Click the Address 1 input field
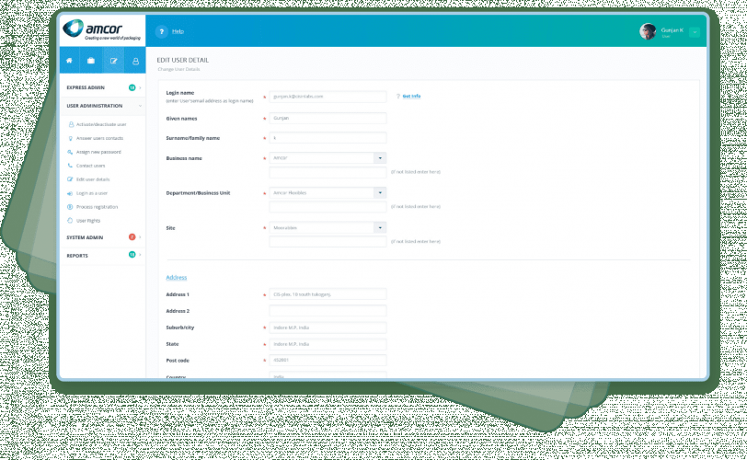The image size is (747, 460). coord(328,294)
